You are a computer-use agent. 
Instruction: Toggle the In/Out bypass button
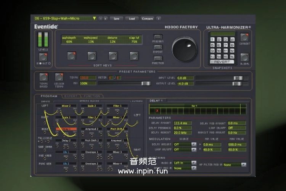tap(43, 57)
